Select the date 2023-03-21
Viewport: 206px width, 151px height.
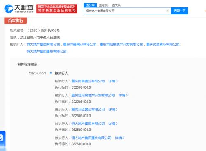click(x=37, y=73)
